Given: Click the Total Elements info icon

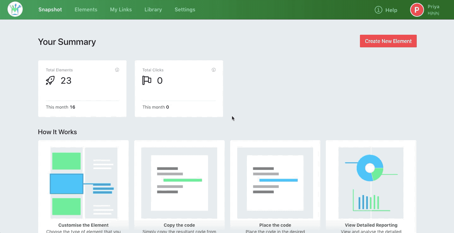Looking at the screenshot, I should (117, 70).
